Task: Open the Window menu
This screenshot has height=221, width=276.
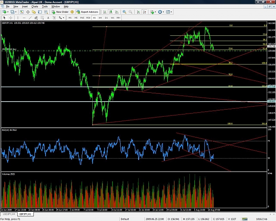Action: (x=56, y=7)
